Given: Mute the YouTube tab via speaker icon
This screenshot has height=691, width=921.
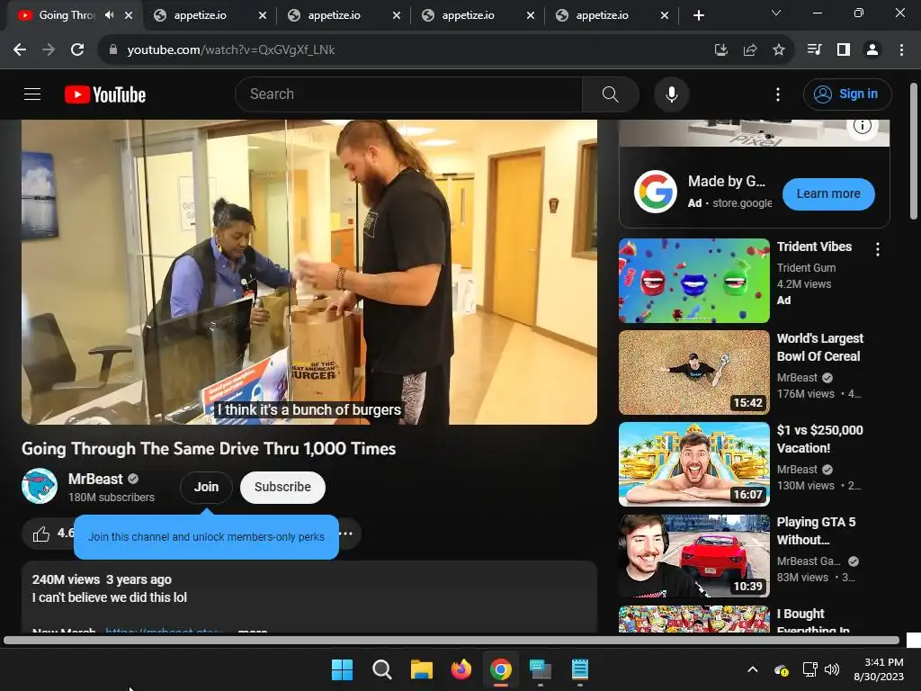Looking at the screenshot, I should coord(109,15).
